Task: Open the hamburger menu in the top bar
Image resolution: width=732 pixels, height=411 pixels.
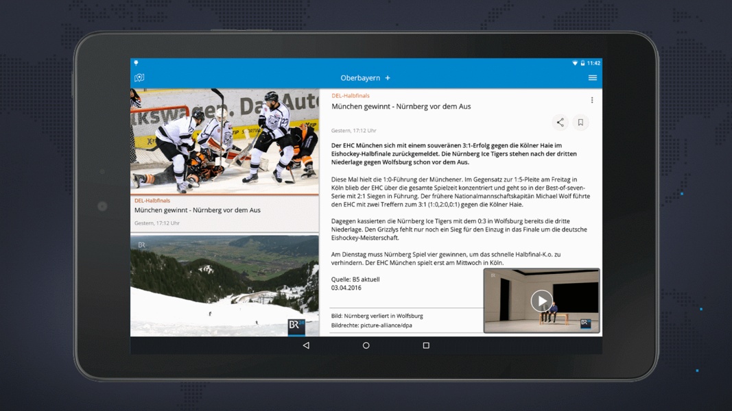Action: [x=593, y=78]
